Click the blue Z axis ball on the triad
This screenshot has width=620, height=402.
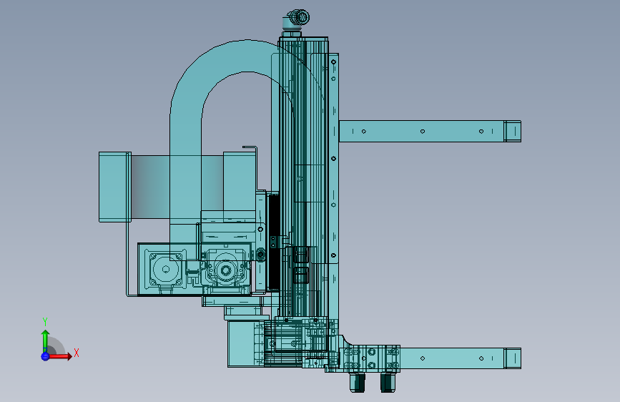[x=45, y=356]
